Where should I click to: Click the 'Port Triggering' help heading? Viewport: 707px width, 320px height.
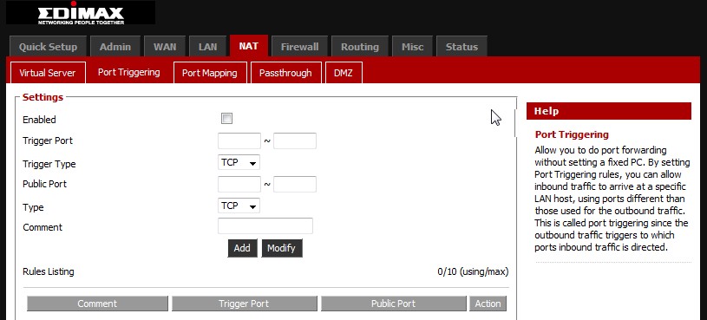(x=572, y=134)
